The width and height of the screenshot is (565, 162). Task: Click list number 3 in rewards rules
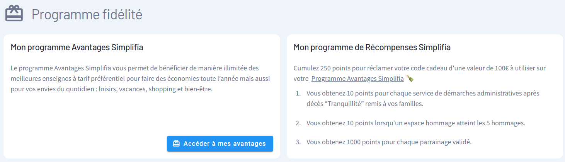(x=298, y=142)
